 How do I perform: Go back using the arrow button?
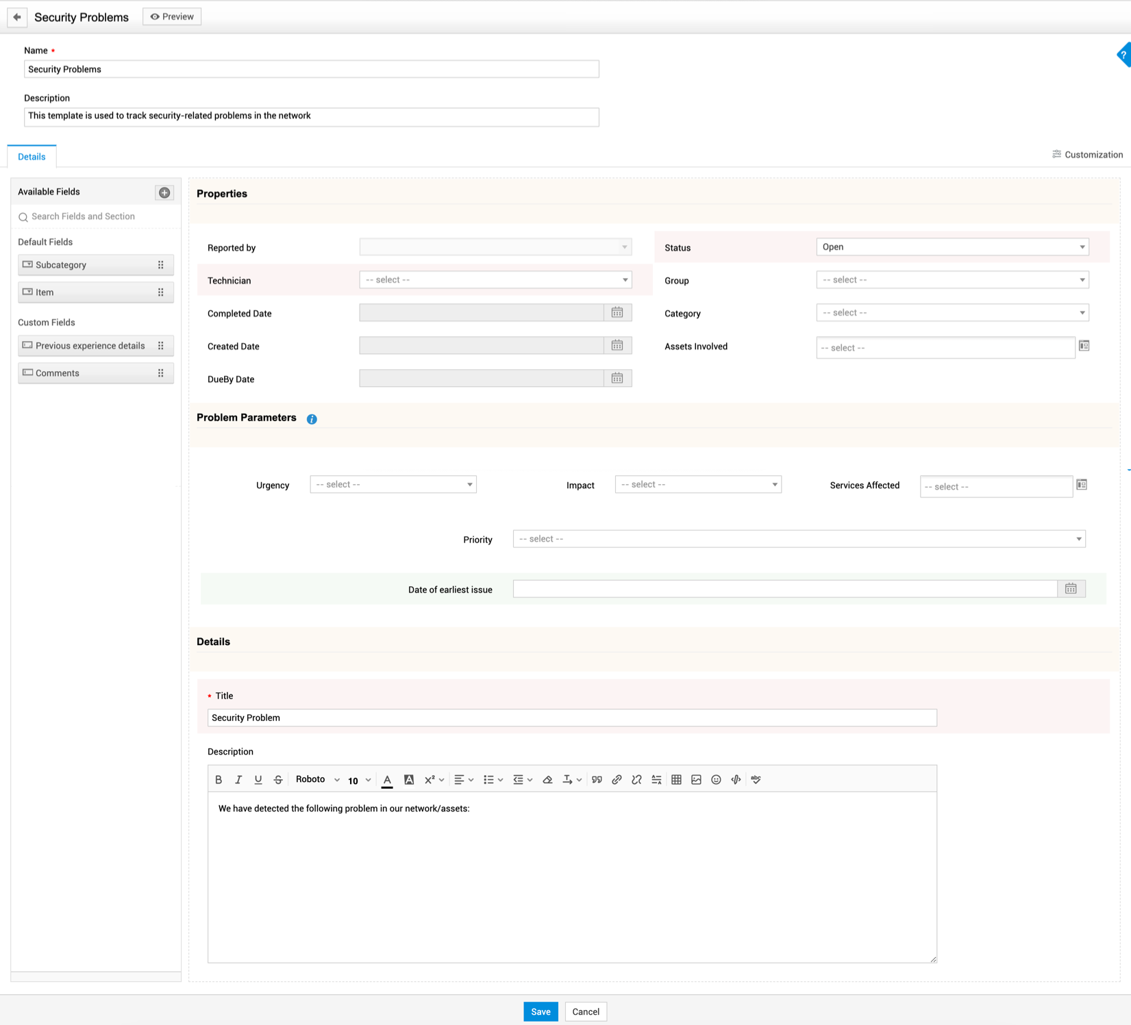coord(17,17)
